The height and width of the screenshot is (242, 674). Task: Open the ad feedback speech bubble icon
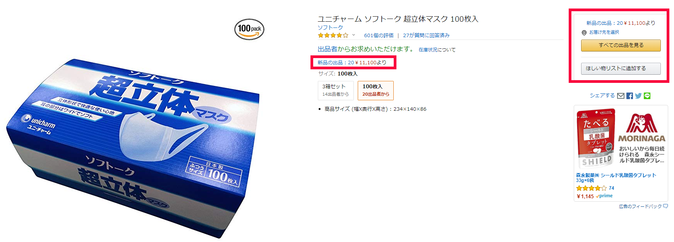tap(665, 206)
